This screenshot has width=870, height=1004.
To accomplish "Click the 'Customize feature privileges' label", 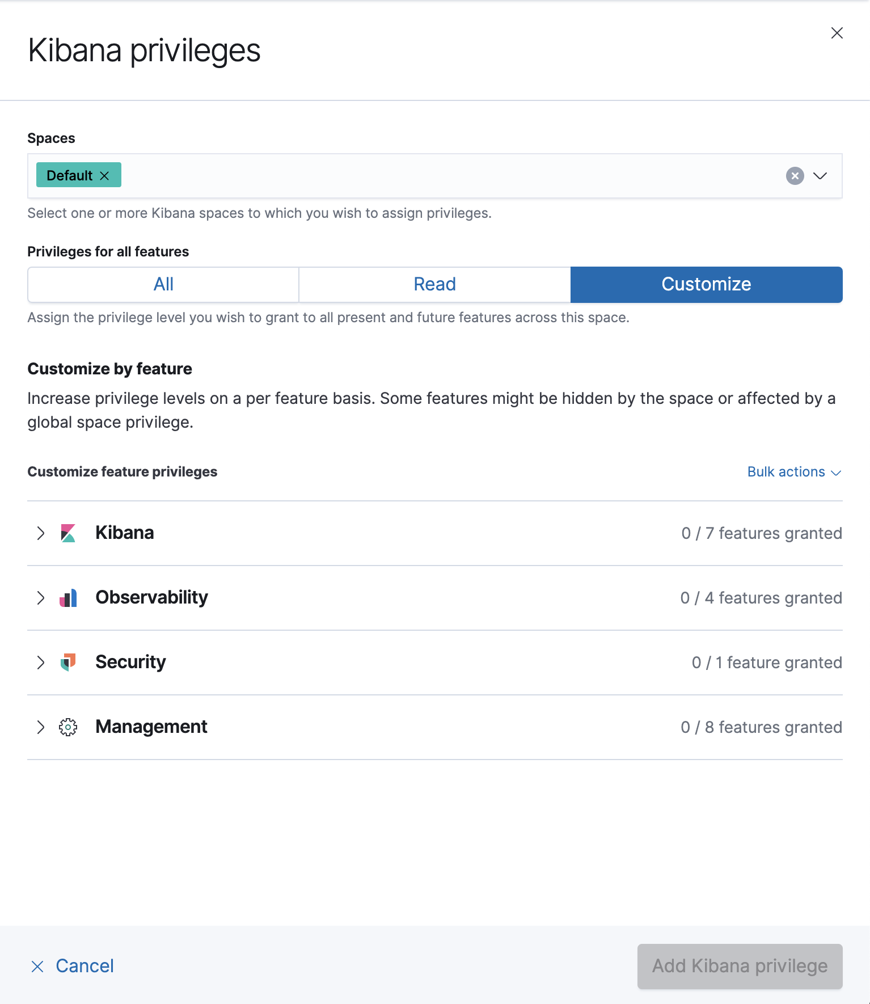I will click(x=123, y=472).
